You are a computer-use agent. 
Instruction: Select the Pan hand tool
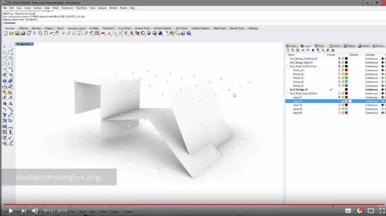[x=57, y=33]
